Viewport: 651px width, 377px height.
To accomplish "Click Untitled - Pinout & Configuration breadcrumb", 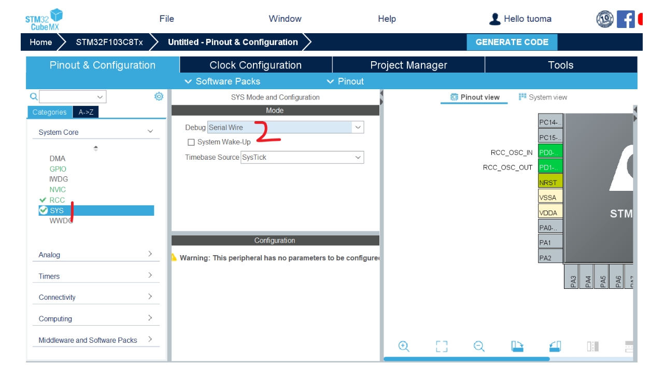I will [233, 42].
